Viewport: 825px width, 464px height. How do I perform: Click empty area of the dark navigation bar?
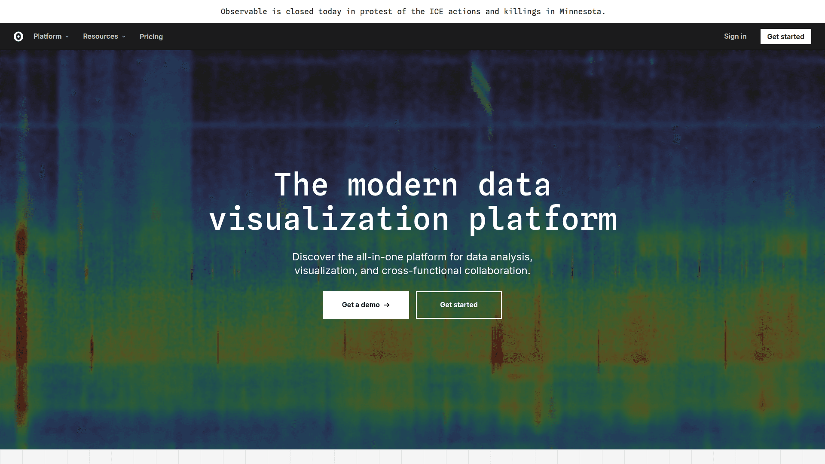coord(430,37)
